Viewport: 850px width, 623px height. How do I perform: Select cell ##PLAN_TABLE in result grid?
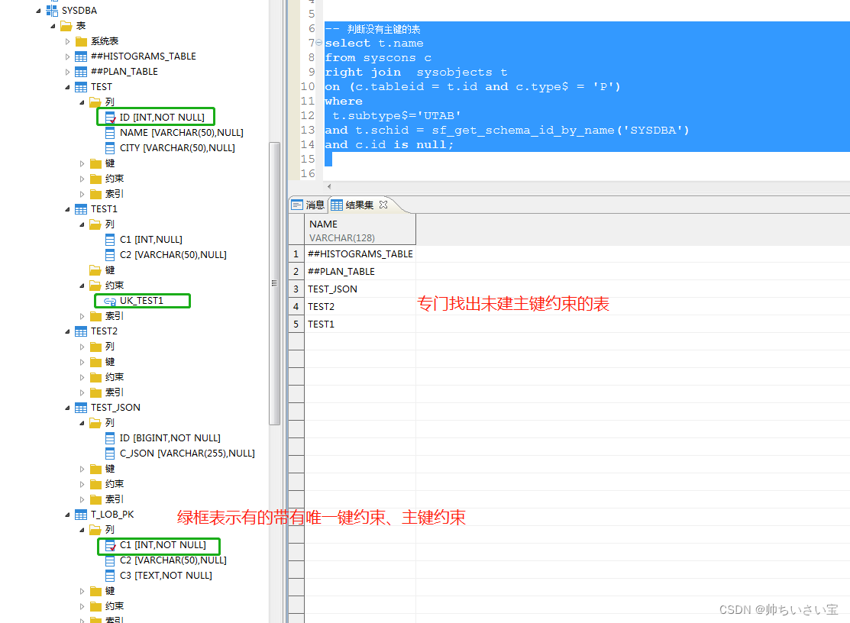click(360, 271)
